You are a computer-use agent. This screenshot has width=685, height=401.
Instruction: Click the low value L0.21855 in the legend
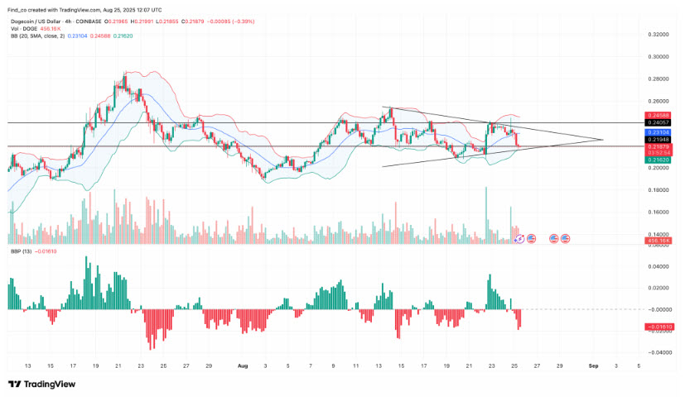(x=167, y=21)
